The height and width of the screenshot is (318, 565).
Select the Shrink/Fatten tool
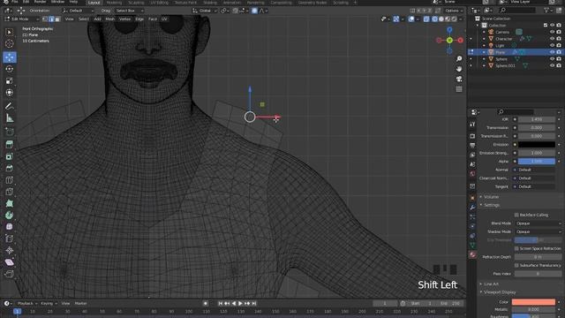point(10,250)
